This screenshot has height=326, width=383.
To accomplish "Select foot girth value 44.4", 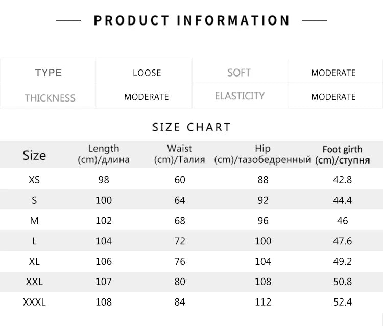I will 342,200.
